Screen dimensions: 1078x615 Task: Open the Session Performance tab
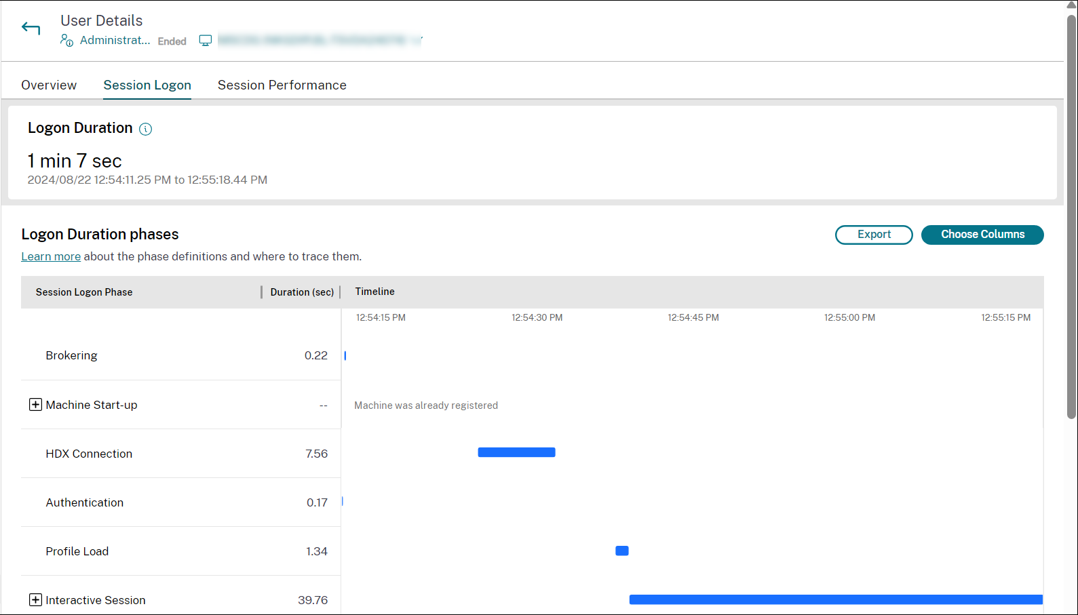point(282,85)
